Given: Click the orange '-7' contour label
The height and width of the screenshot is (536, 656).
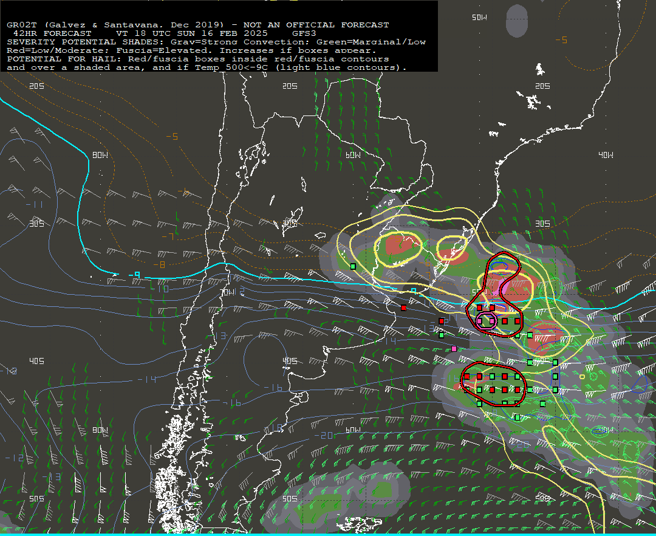Looking at the screenshot, I should 168,237.
